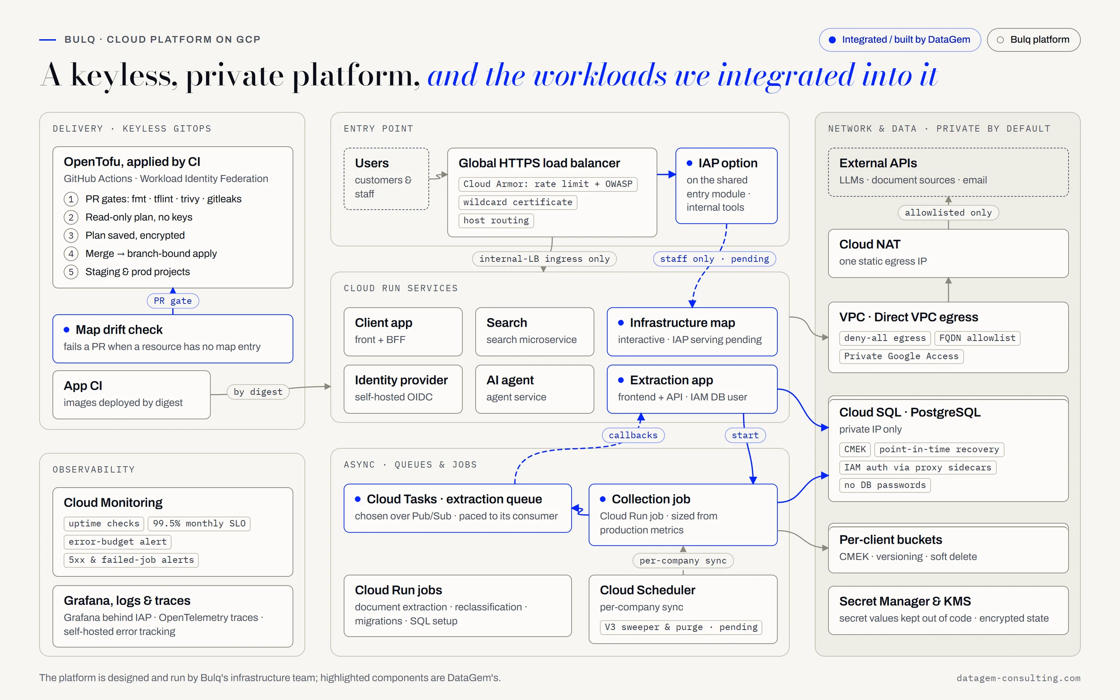Click step 5 circle 'Staging & prod projects'
This screenshot has width=1120, height=700.
pos(71,272)
